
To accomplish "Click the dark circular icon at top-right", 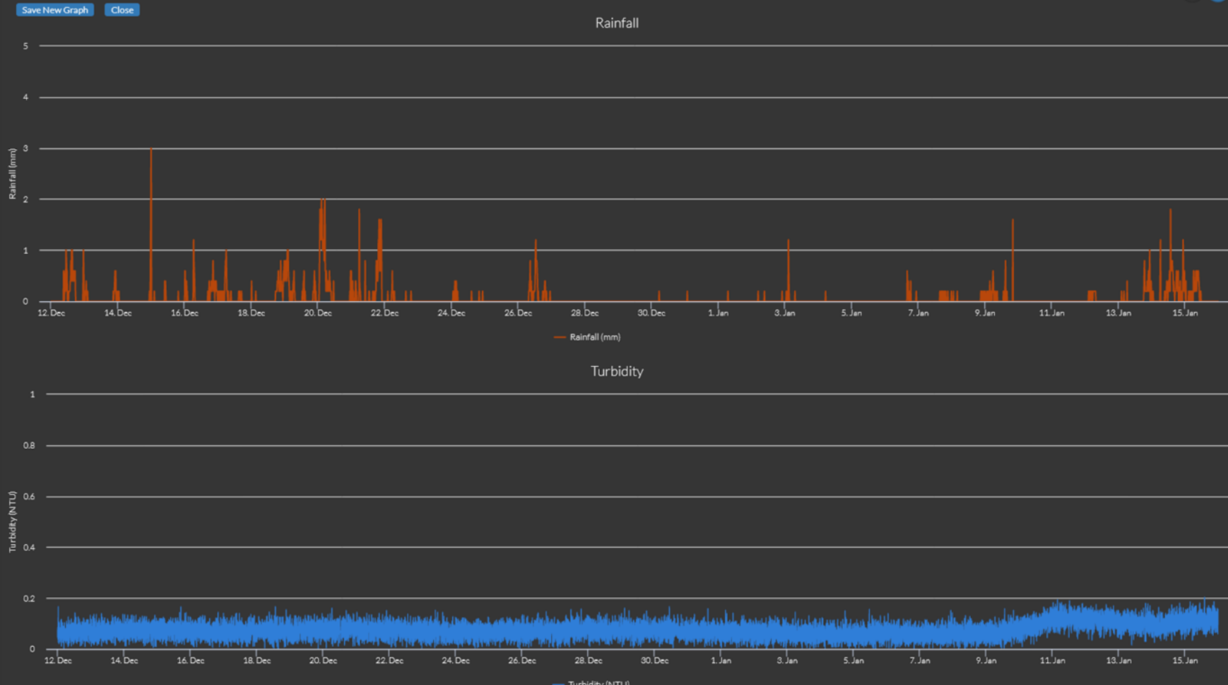I will pos(1193,1).
